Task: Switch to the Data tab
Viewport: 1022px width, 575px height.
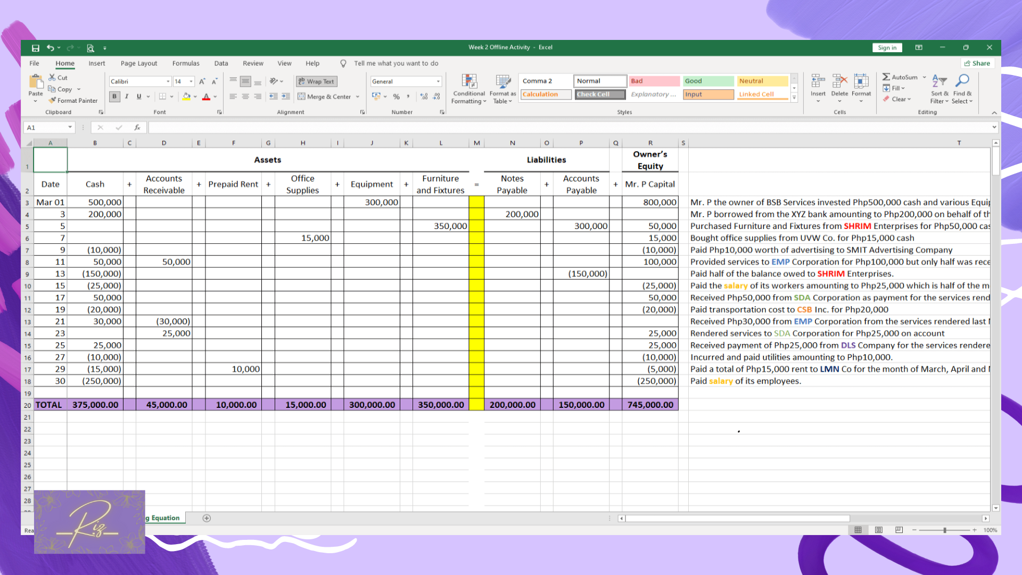Action: click(x=221, y=63)
